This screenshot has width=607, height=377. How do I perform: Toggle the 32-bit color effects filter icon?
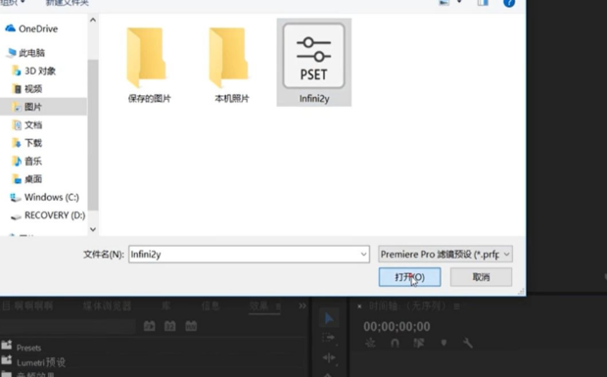tap(170, 326)
